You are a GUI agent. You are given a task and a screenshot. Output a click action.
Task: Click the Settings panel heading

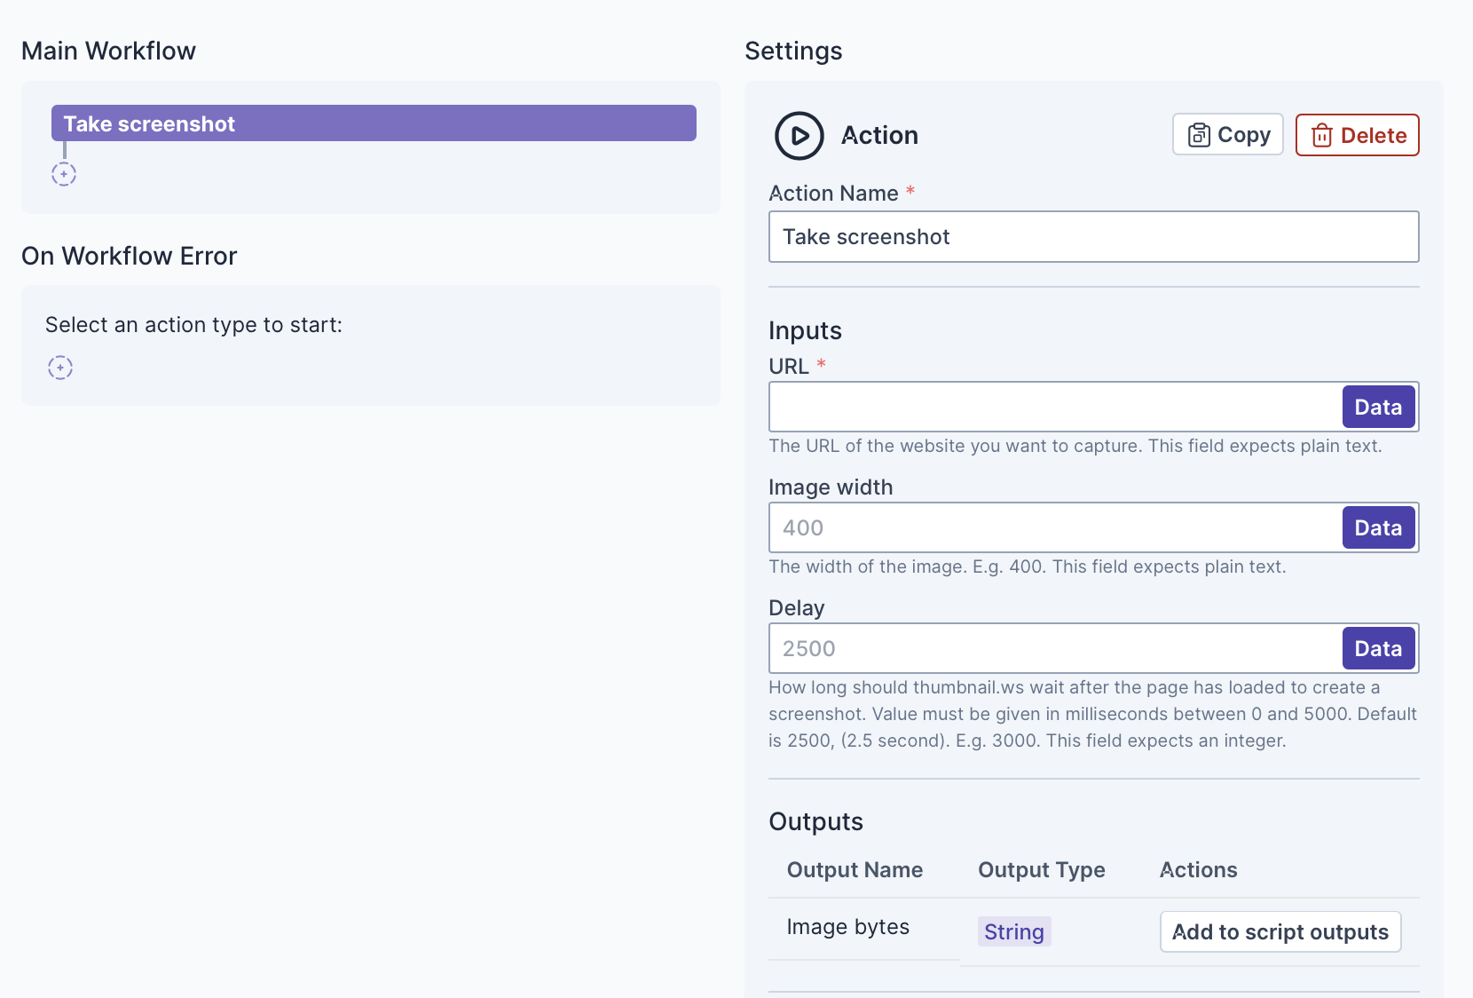(793, 51)
